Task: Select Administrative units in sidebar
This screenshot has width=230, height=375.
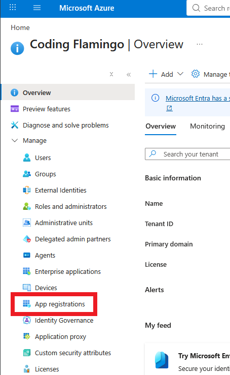Action: (64, 223)
